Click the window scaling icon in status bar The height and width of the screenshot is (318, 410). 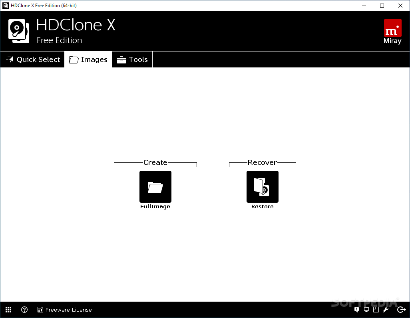[376, 310]
